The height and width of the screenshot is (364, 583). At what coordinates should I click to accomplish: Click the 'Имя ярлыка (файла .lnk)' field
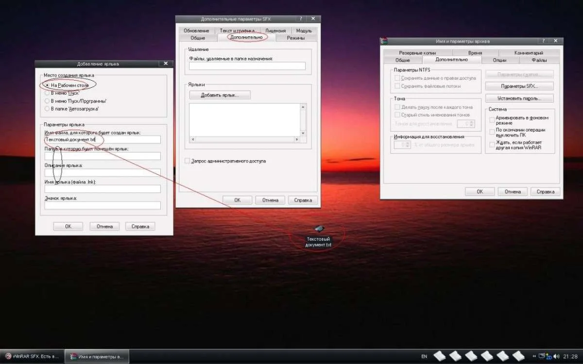click(x=103, y=189)
